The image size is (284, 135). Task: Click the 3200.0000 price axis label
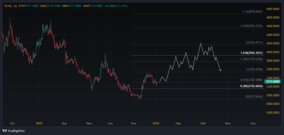273,87
